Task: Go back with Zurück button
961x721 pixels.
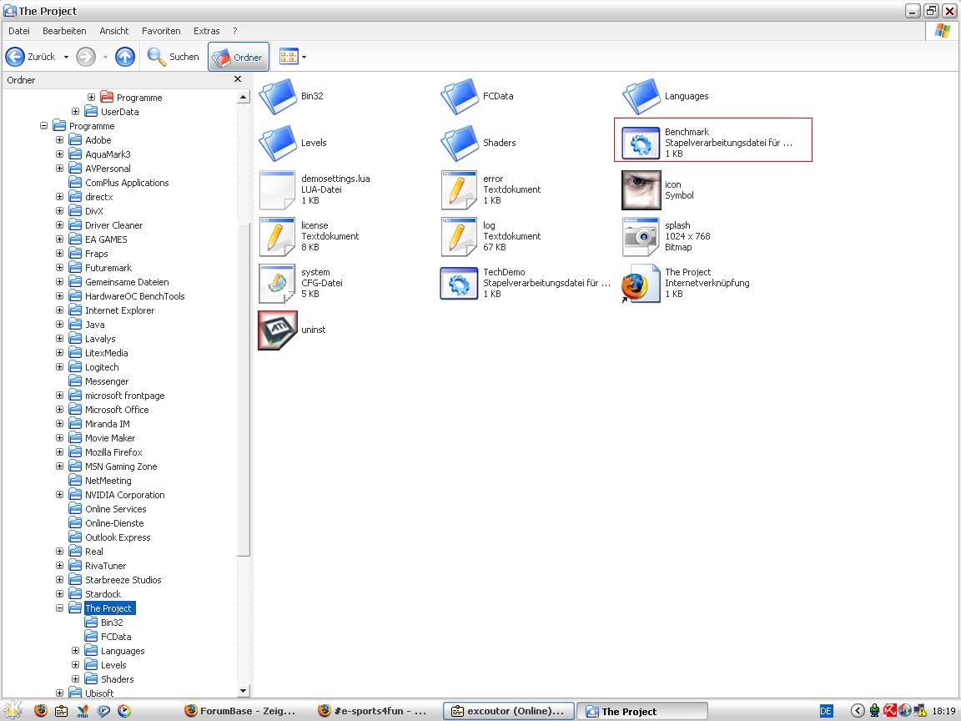Action: [x=30, y=57]
